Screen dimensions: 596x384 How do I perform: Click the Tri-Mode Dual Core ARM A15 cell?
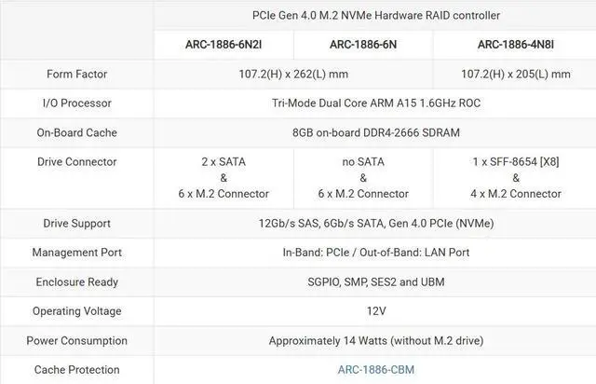pos(375,103)
